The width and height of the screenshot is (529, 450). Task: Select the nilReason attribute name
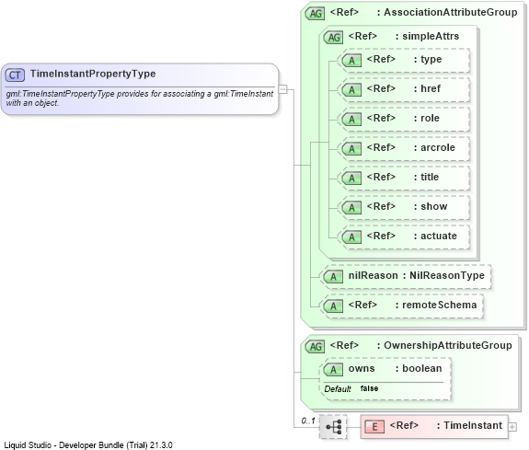point(374,275)
